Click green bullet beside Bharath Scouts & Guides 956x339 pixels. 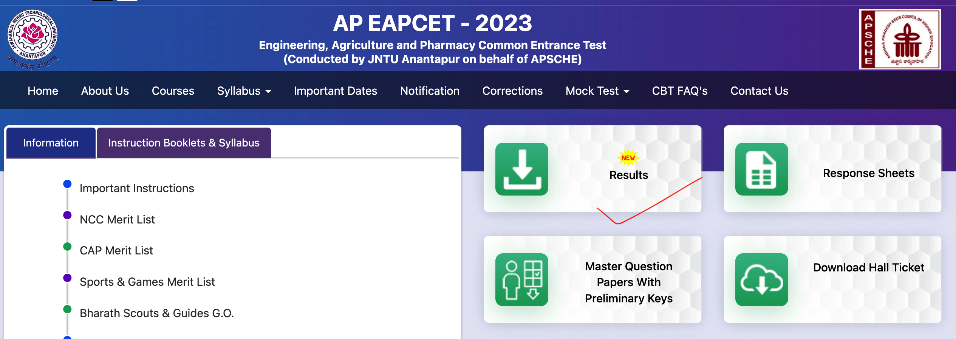coord(67,309)
